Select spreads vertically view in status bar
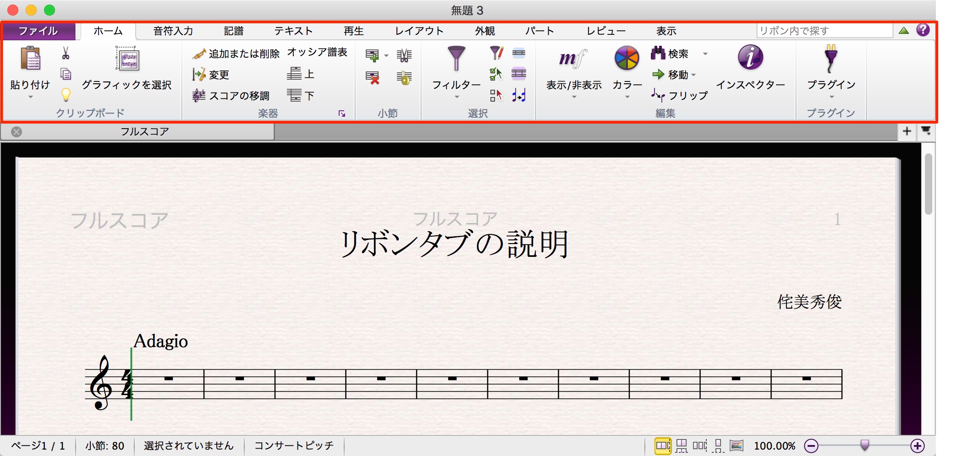Screen dimensions: 957x456 click(x=682, y=445)
